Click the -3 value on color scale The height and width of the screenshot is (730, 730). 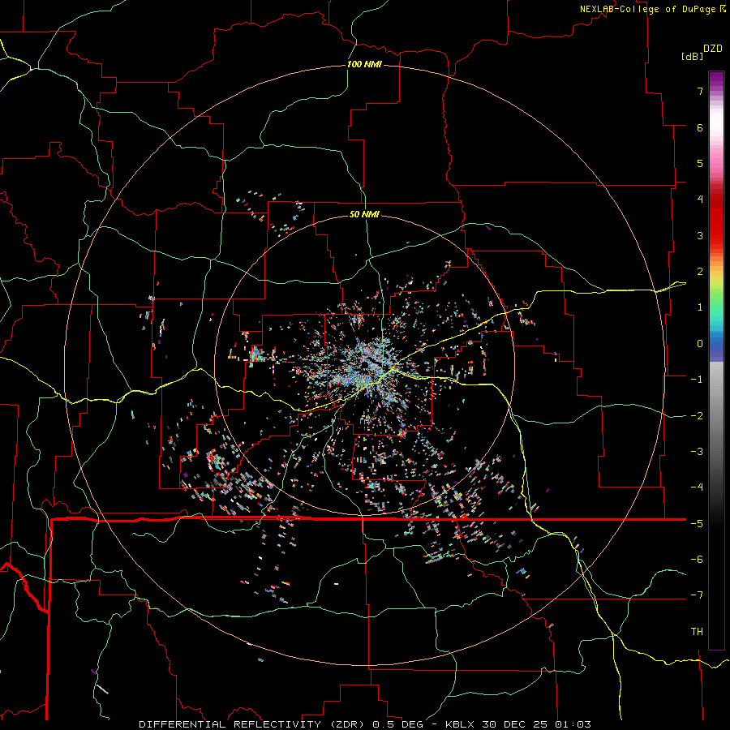[x=697, y=452]
